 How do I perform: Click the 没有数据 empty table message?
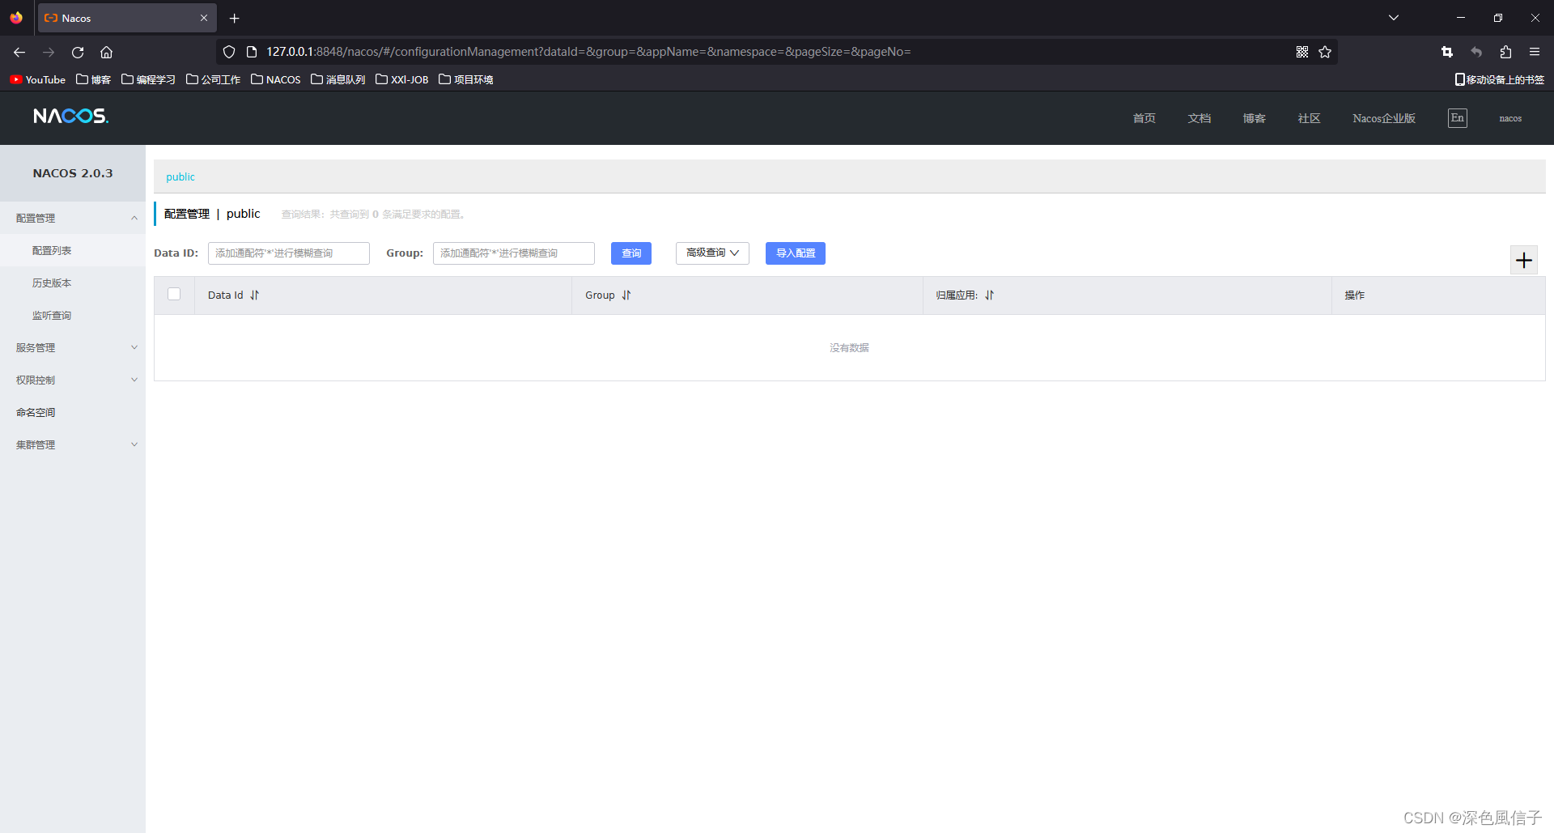click(x=849, y=348)
